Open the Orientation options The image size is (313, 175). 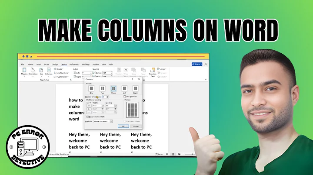pyautogui.click(x=33, y=71)
